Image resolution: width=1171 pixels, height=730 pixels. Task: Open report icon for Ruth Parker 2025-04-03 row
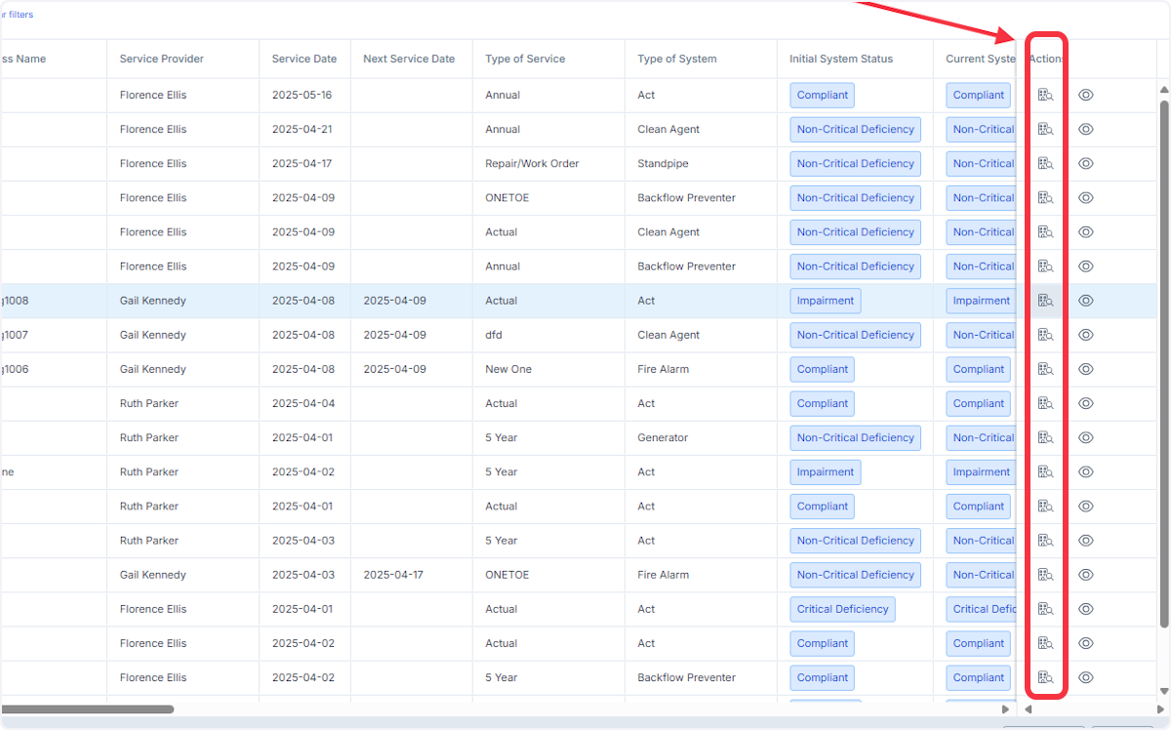[x=1045, y=540]
